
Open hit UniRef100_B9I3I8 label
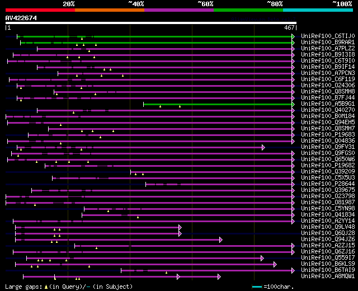pos(328,55)
